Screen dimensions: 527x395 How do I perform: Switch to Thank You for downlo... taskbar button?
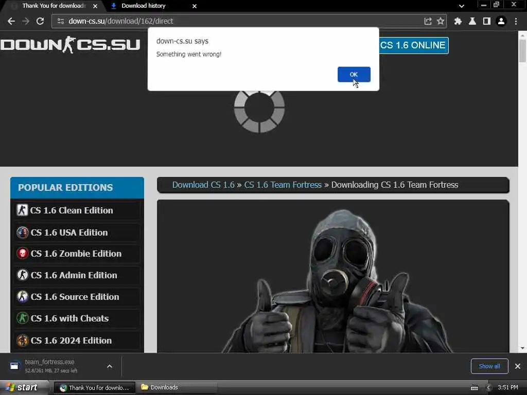tap(95, 388)
